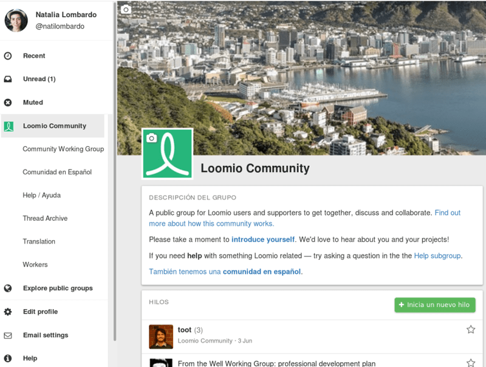Select Loomio Community in the sidebar

(x=53, y=126)
